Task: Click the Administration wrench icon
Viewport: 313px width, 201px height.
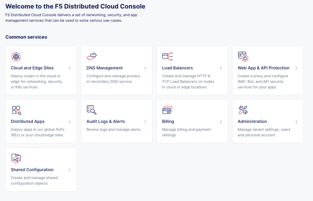Action: tap(243, 110)
